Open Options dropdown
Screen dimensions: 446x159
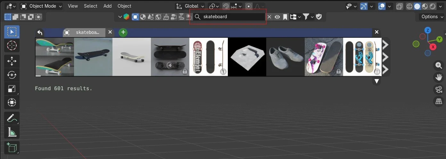point(432,17)
